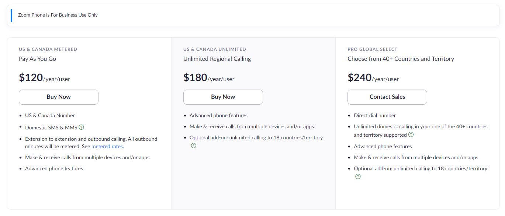This screenshot has height=216, width=505.
Task: Click "Choose from 40+ Countries and Territory" heading
Action: point(401,59)
